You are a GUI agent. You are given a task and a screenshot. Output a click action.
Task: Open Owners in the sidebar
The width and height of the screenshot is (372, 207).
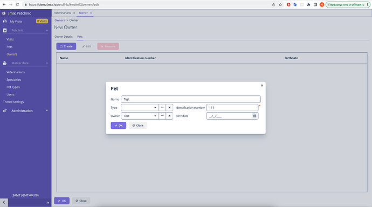click(12, 54)
